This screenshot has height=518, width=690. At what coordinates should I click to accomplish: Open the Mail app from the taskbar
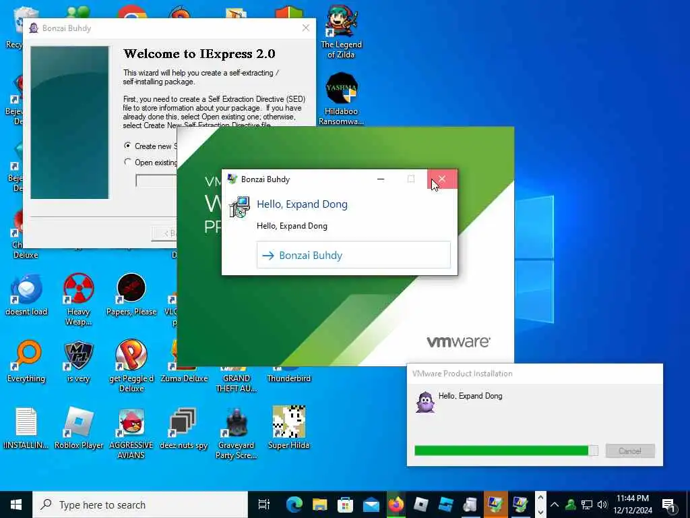[371, 505]
